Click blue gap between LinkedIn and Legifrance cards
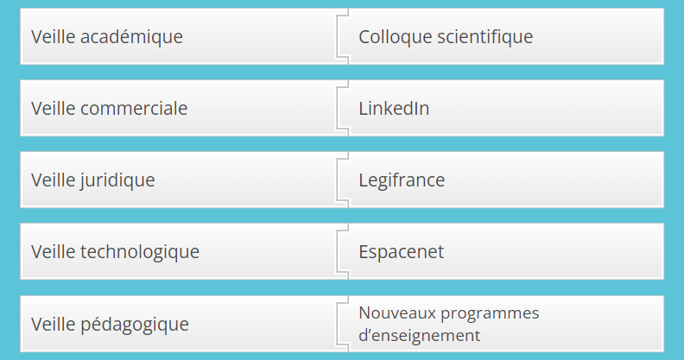684x360 pixels. point(505,144)
